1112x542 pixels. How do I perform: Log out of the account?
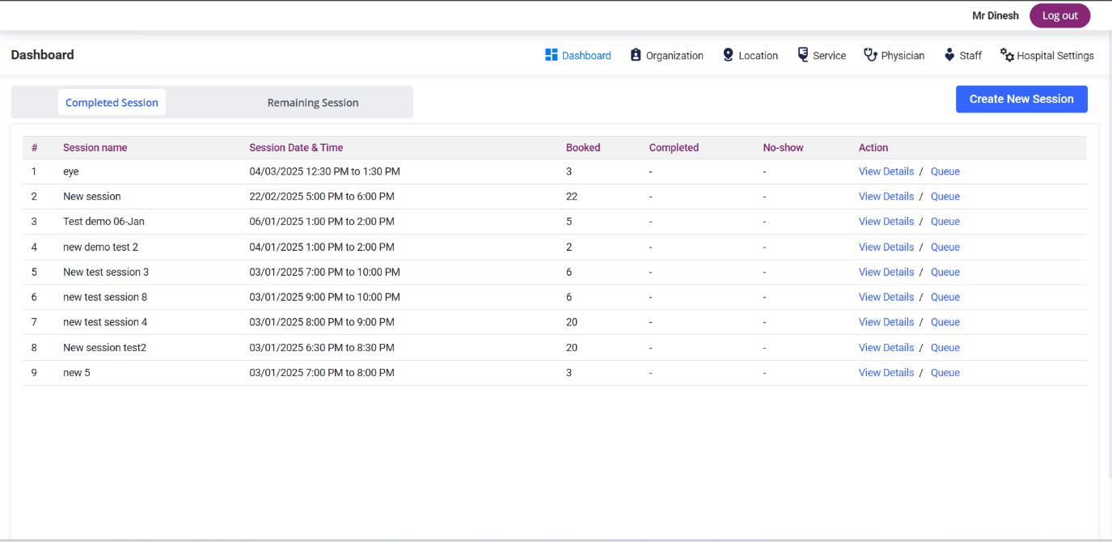pyautogui.click(x=1059, y=15)
